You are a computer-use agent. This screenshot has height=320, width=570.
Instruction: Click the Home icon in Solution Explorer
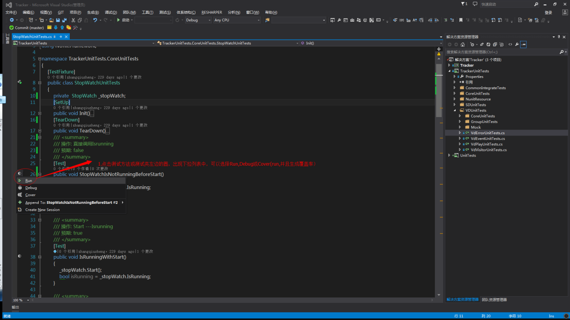[462, 45]
